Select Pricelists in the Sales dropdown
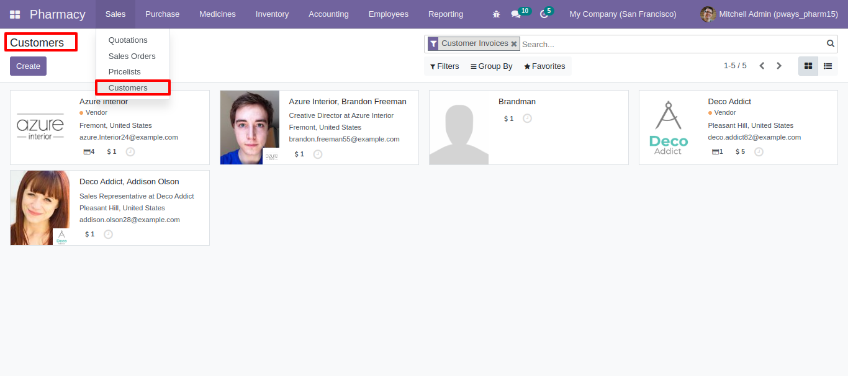 coord(125,72)
